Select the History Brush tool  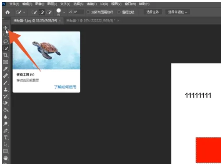click(6, 96)
